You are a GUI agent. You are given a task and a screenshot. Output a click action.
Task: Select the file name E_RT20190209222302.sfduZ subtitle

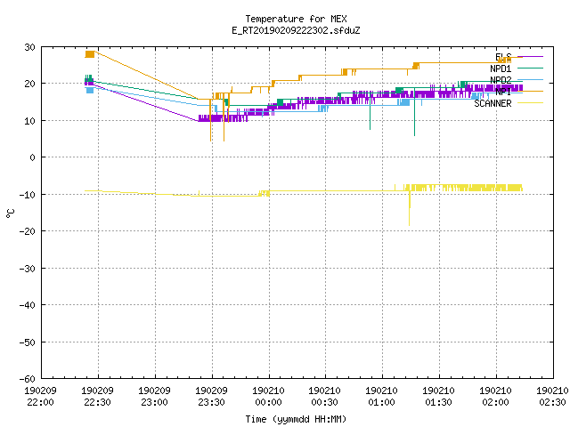296,30
